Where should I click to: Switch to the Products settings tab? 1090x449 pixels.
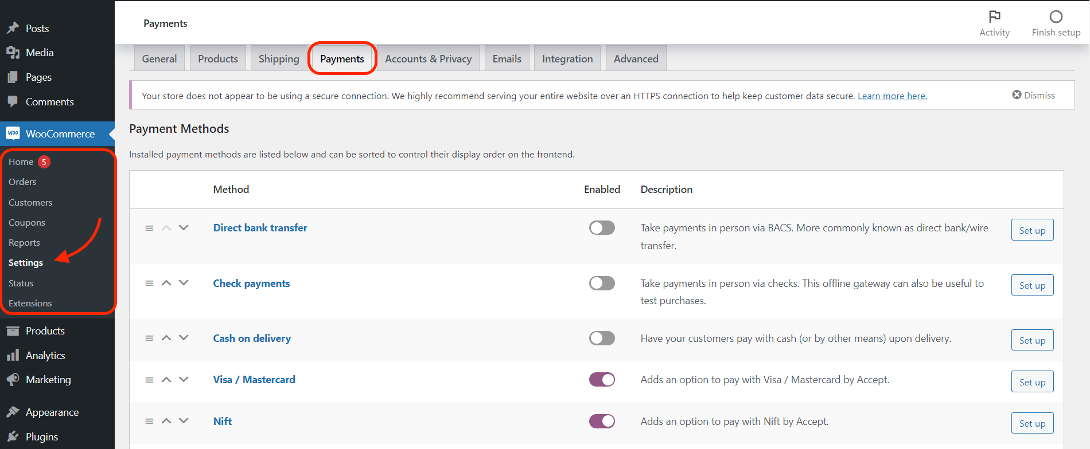(x=218, y=58)
